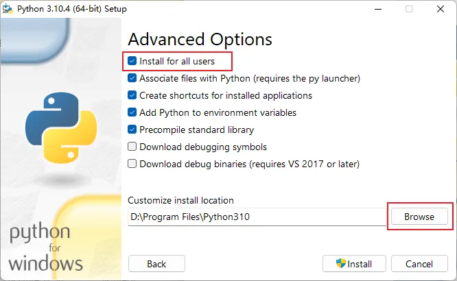The image size is (457, 281).
Task: Click the python for windows banner text
Action: (x=45, y=247)
